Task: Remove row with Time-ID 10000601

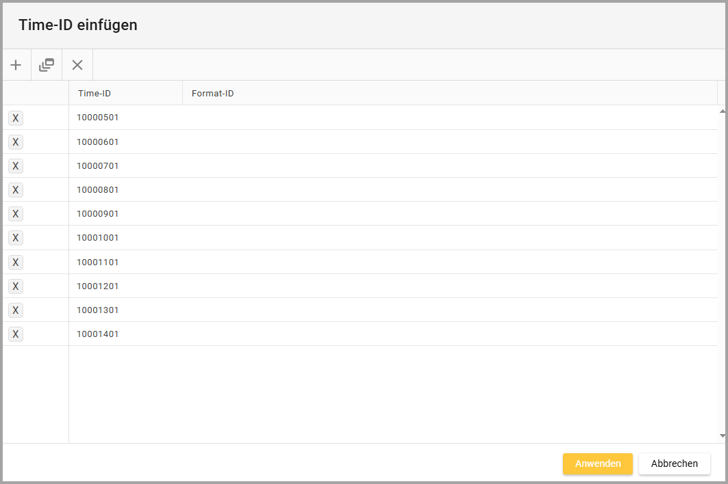Action: [x=15, y=142]
